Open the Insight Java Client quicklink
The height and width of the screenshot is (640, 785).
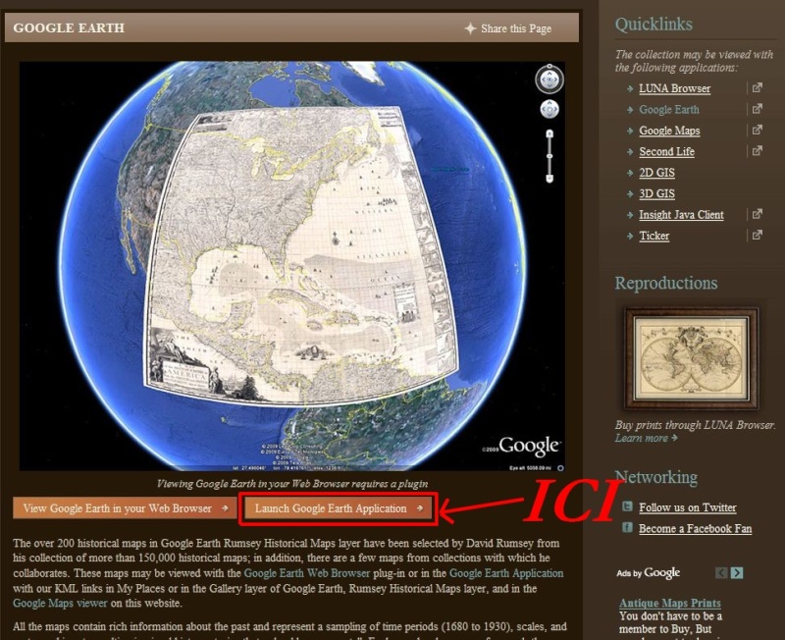coord(681,215)
